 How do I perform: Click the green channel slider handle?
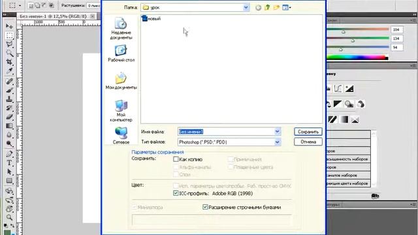coord(353,40)
